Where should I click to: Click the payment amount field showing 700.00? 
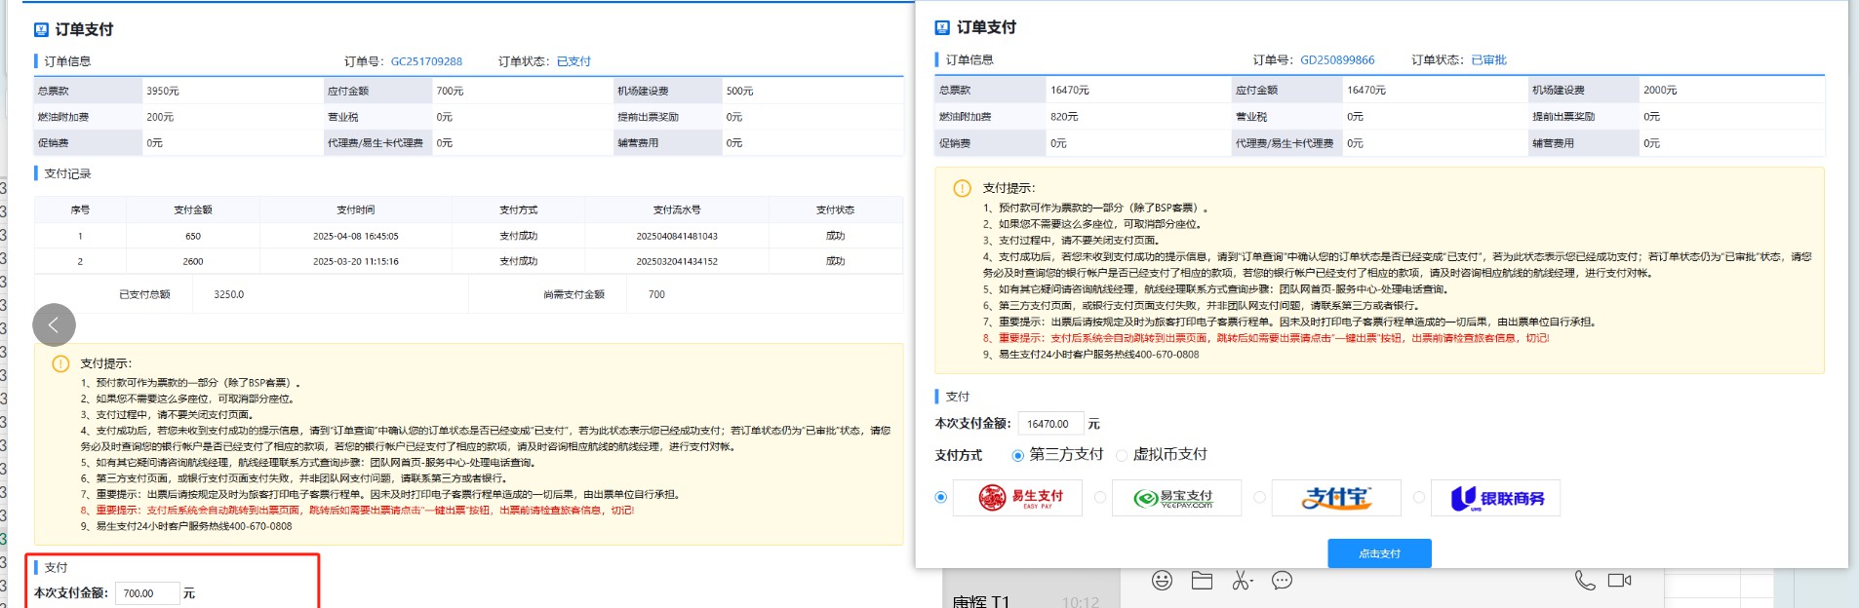coord(146,593)
